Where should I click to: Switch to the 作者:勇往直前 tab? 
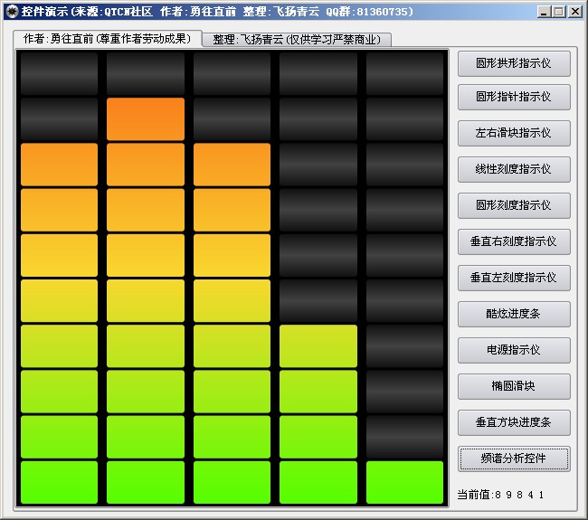tap(108, 39)
